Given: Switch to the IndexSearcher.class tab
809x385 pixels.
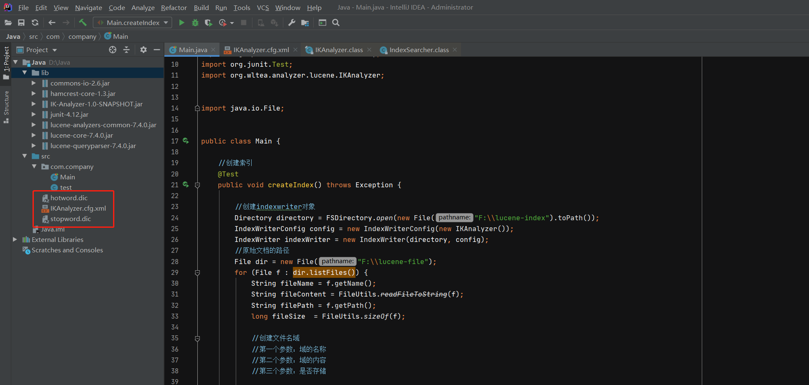Looking at the screenshot, I should [x=419, y=50].
